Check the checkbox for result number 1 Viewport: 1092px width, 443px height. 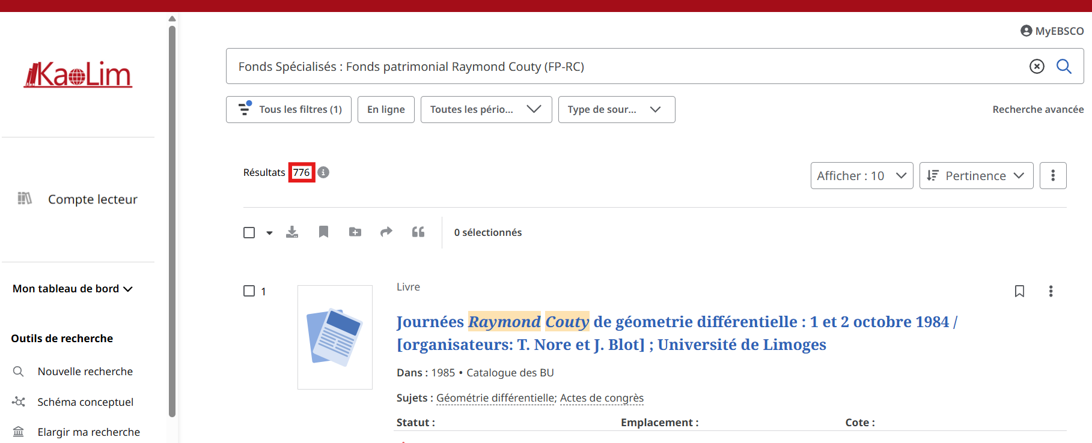click(249, 291)
